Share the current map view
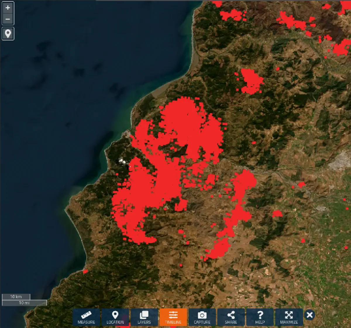The width and height of the screenshot is (351, 328). click(x=231, y=317)
